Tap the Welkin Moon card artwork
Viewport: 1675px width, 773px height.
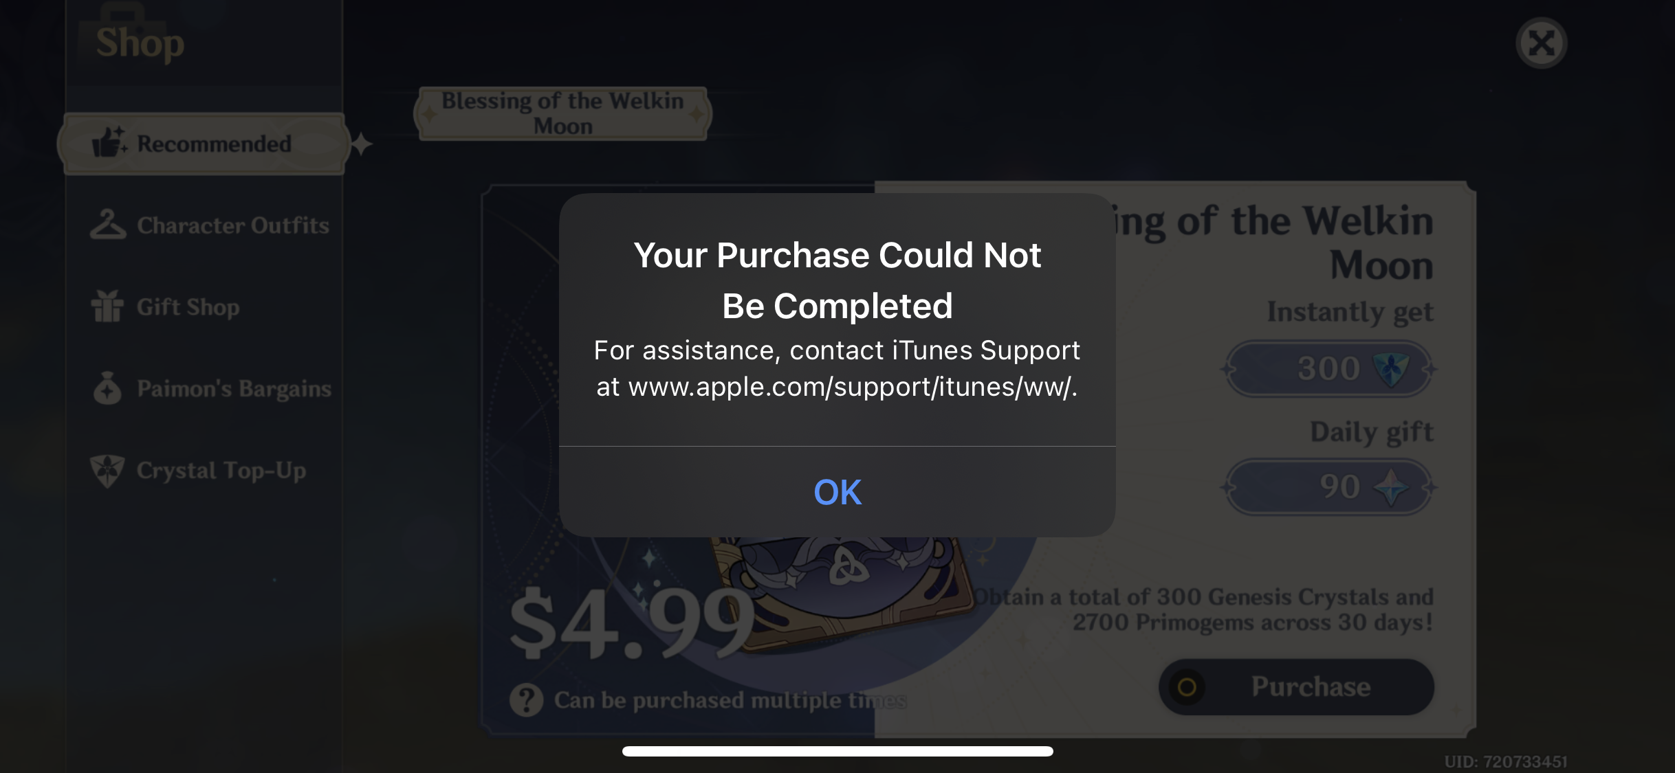(839, 591)
